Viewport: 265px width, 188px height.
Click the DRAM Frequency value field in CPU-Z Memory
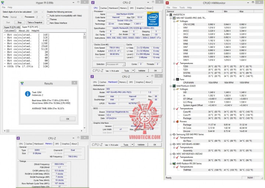tap(59, 164)
